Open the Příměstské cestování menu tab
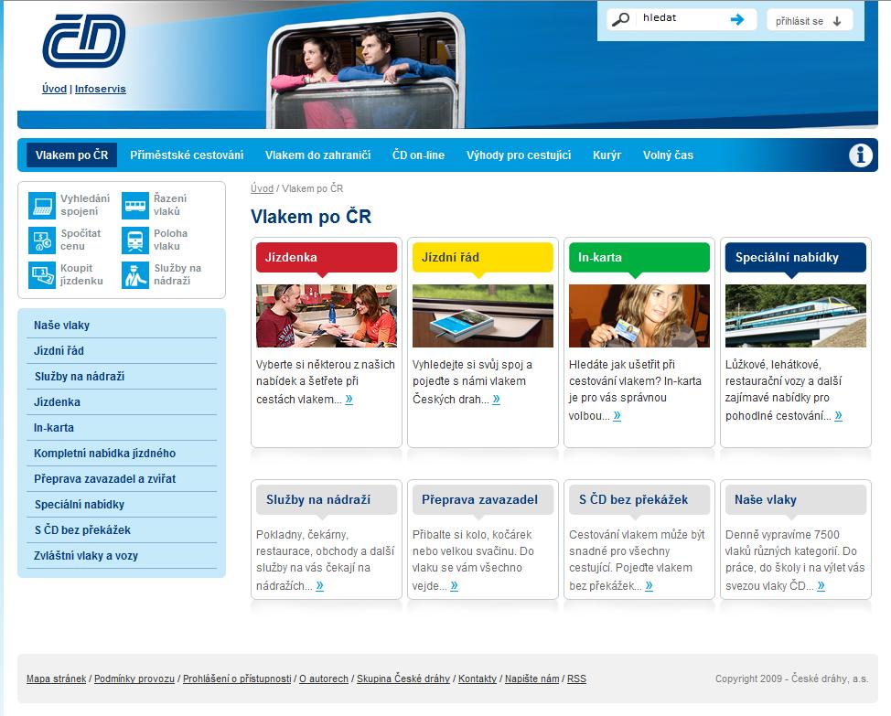The height and width of the screenshot is (716, 891). click(187, 155)
